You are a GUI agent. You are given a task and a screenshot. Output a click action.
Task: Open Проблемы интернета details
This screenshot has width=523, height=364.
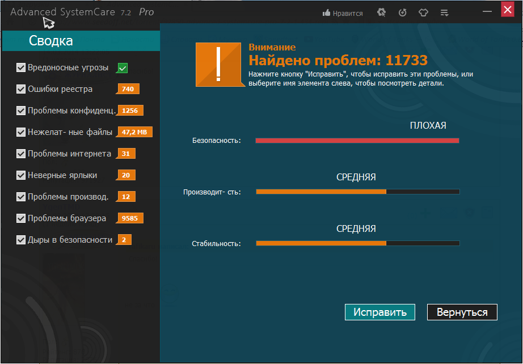[69, 154]
